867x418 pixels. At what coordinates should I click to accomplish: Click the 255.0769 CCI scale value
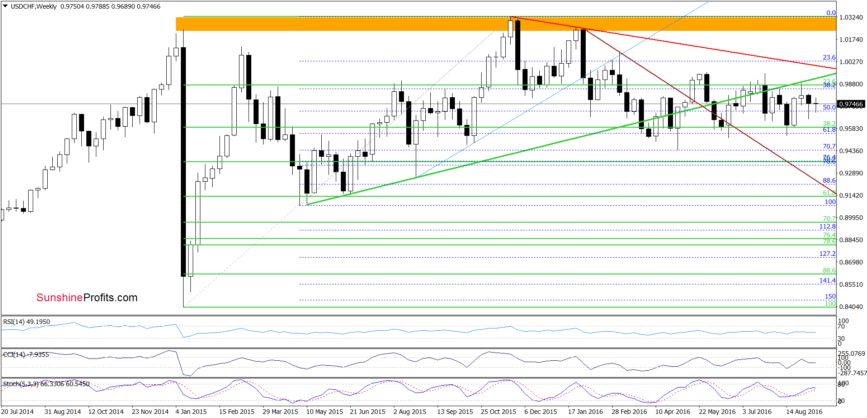click(852, 353)
